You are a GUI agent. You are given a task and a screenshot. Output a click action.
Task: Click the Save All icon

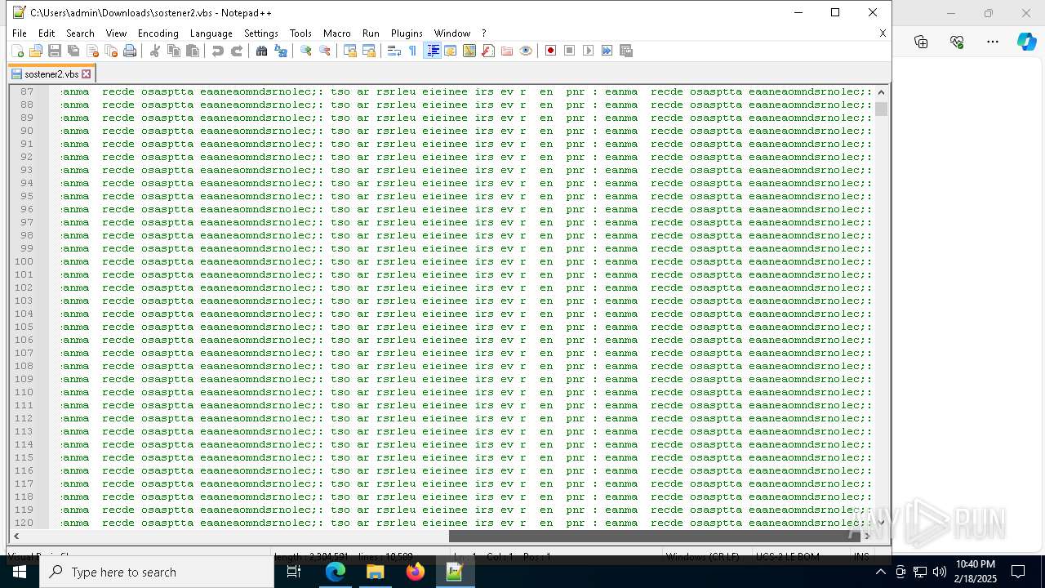73,51
